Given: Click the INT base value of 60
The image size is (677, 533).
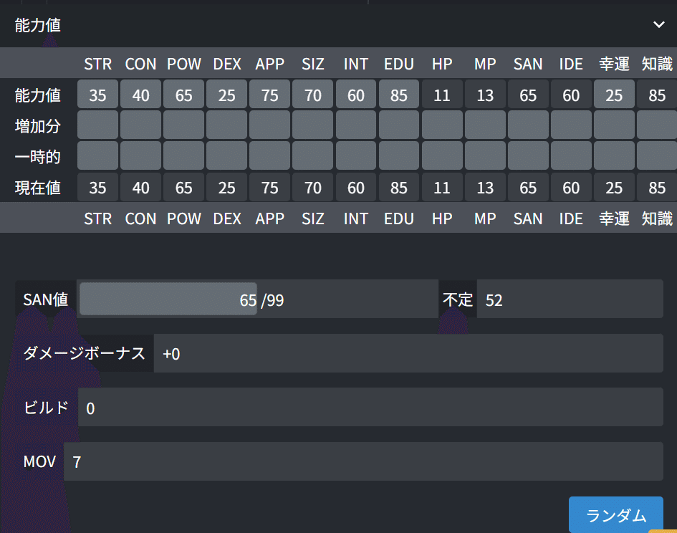Looking at the screenshot, I should coord(355,94).
